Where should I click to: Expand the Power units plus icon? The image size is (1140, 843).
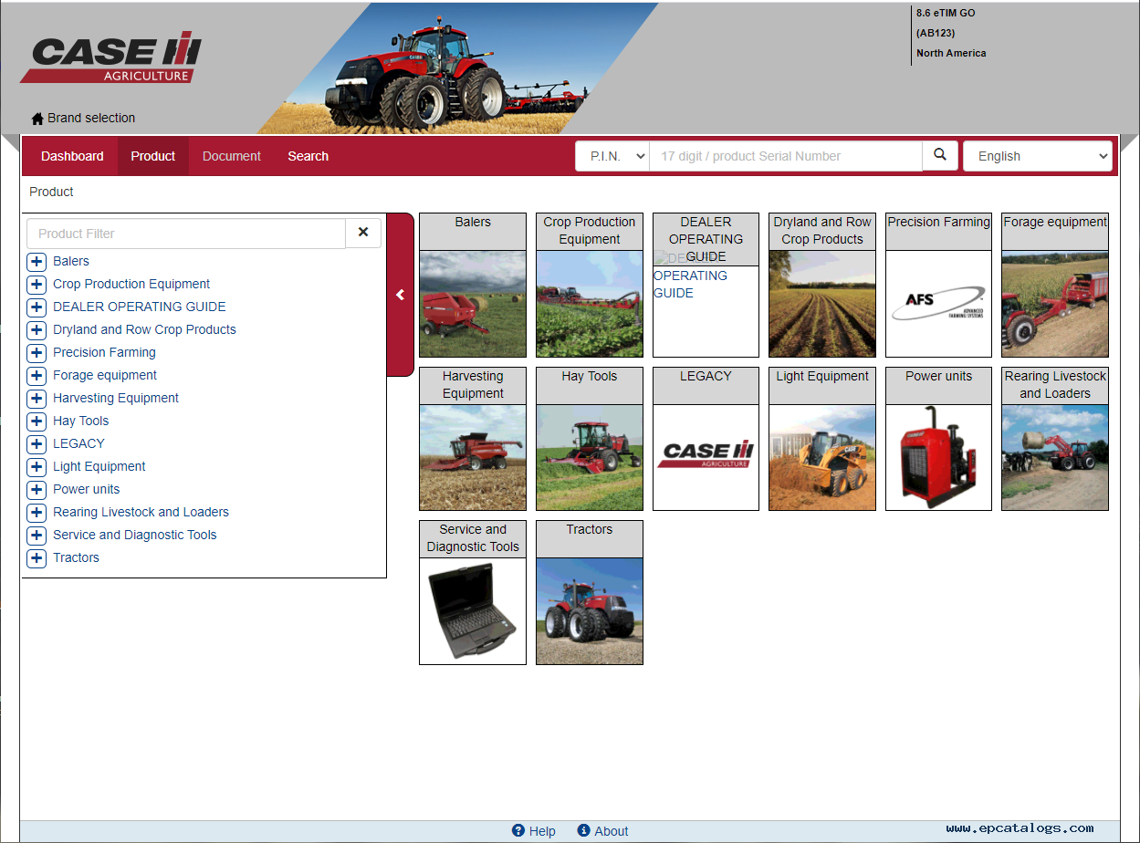(x=37, y=489)
